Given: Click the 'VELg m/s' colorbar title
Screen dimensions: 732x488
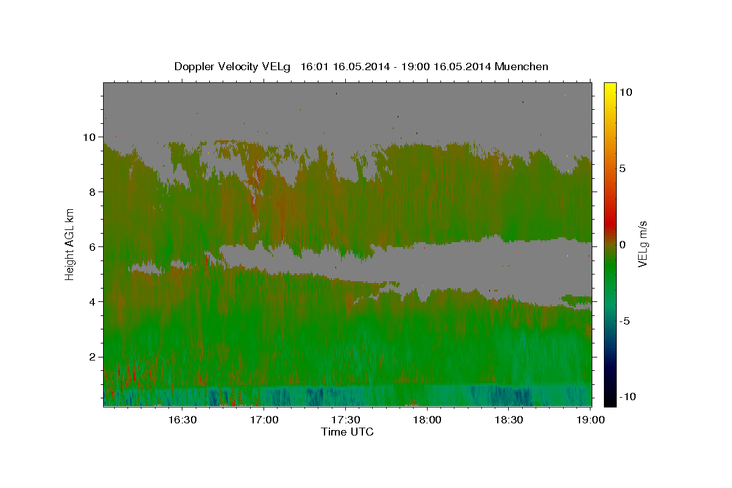Looking at the screenshot, I should pyautogui.click(x=644, y=245).
